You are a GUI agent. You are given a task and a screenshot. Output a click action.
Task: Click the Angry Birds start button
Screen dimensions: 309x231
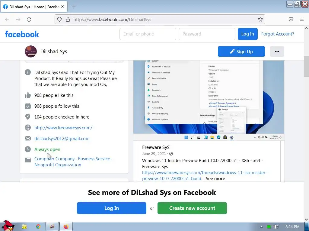(x=8, y=226)
